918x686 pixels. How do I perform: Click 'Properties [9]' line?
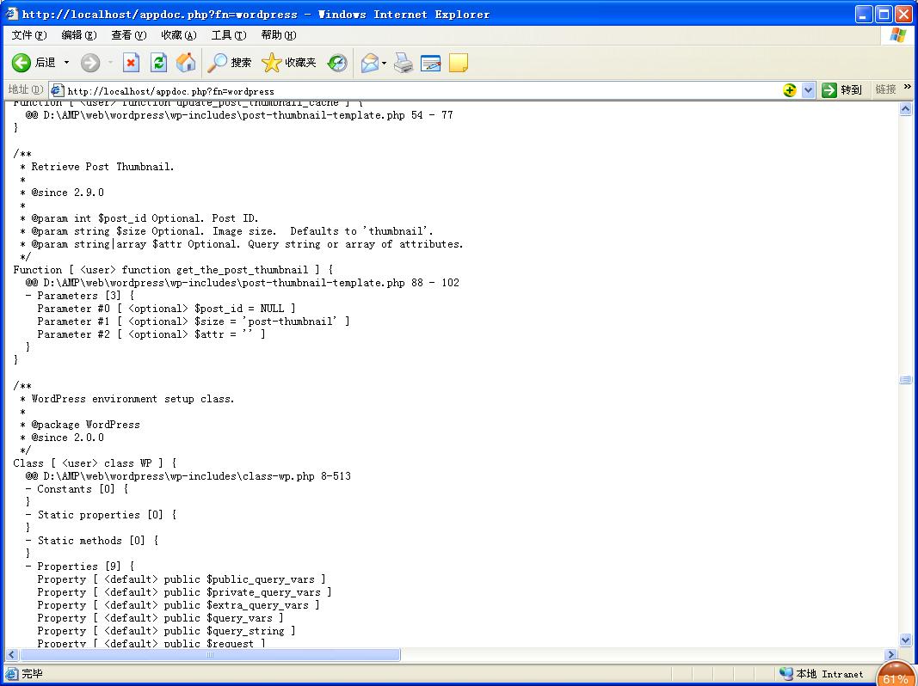[80, 567]
